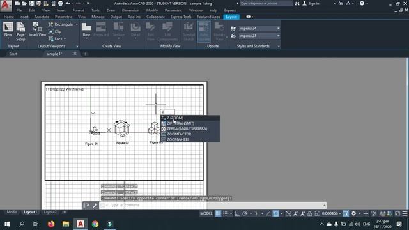Toggle Auto Update in Update panel

point(204,31)
